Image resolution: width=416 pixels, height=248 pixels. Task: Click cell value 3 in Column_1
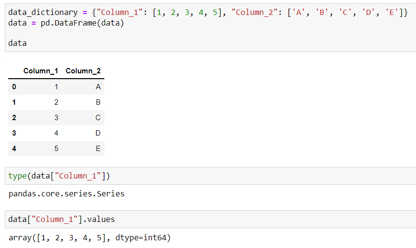click(56, 118)
